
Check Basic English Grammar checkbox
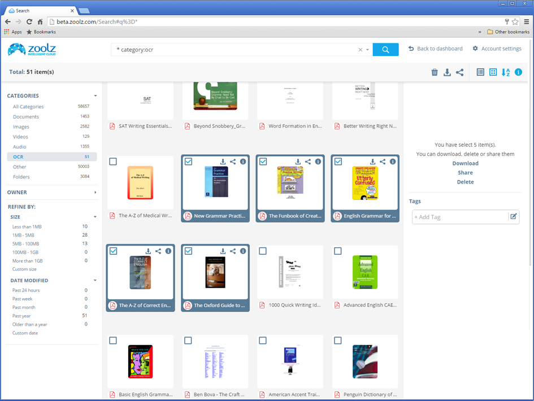(x=112, y=341)
